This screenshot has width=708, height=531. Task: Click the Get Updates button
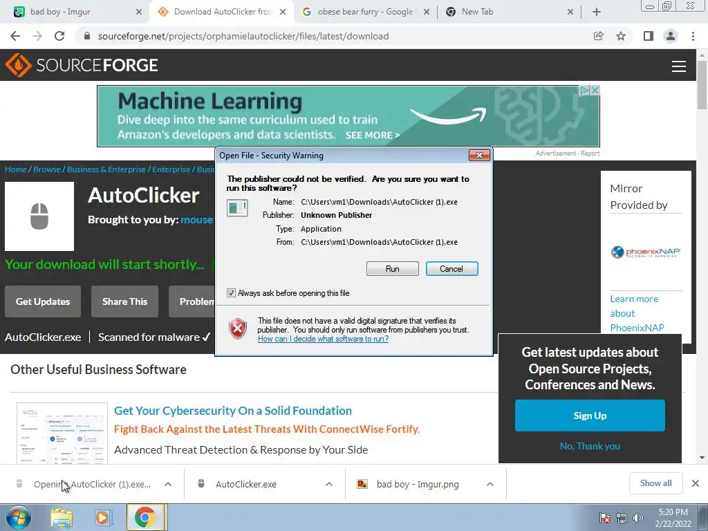(43, 301)
